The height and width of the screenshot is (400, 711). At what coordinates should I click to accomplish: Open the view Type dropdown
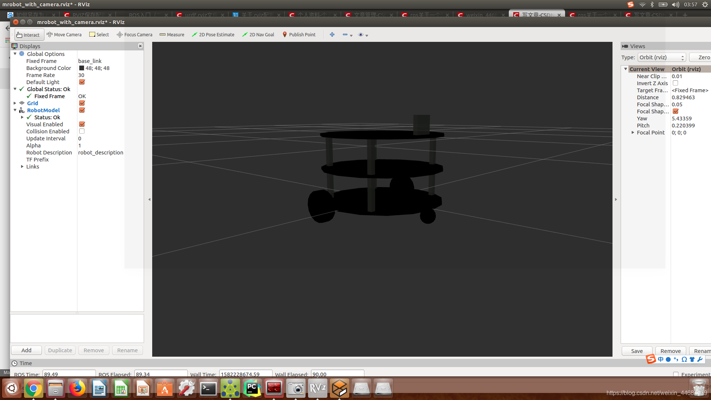point(661,57)
